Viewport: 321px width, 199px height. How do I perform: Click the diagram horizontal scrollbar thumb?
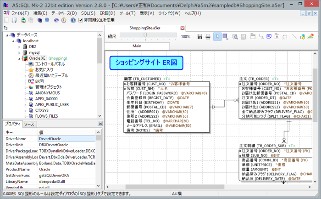[x=175, y=187]
